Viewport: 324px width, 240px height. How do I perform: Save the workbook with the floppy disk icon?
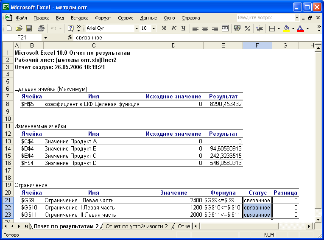pyautogui.click(x=29, y=28)
